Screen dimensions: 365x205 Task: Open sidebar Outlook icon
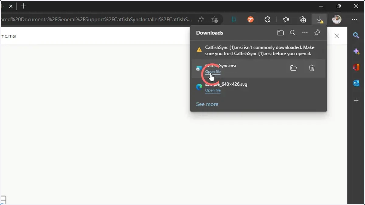click(x=356, y=83)
